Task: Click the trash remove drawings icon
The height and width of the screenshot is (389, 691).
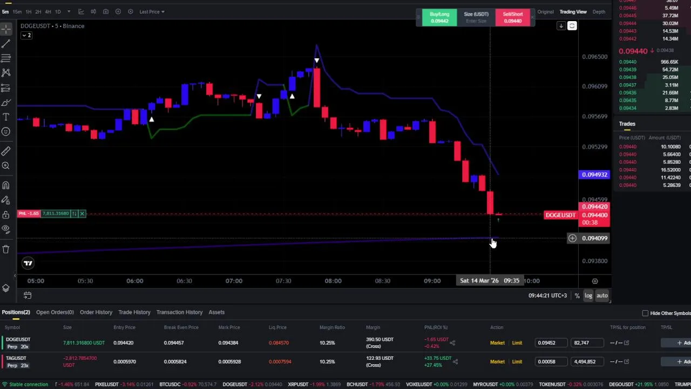Action: (x=6, y=249)
